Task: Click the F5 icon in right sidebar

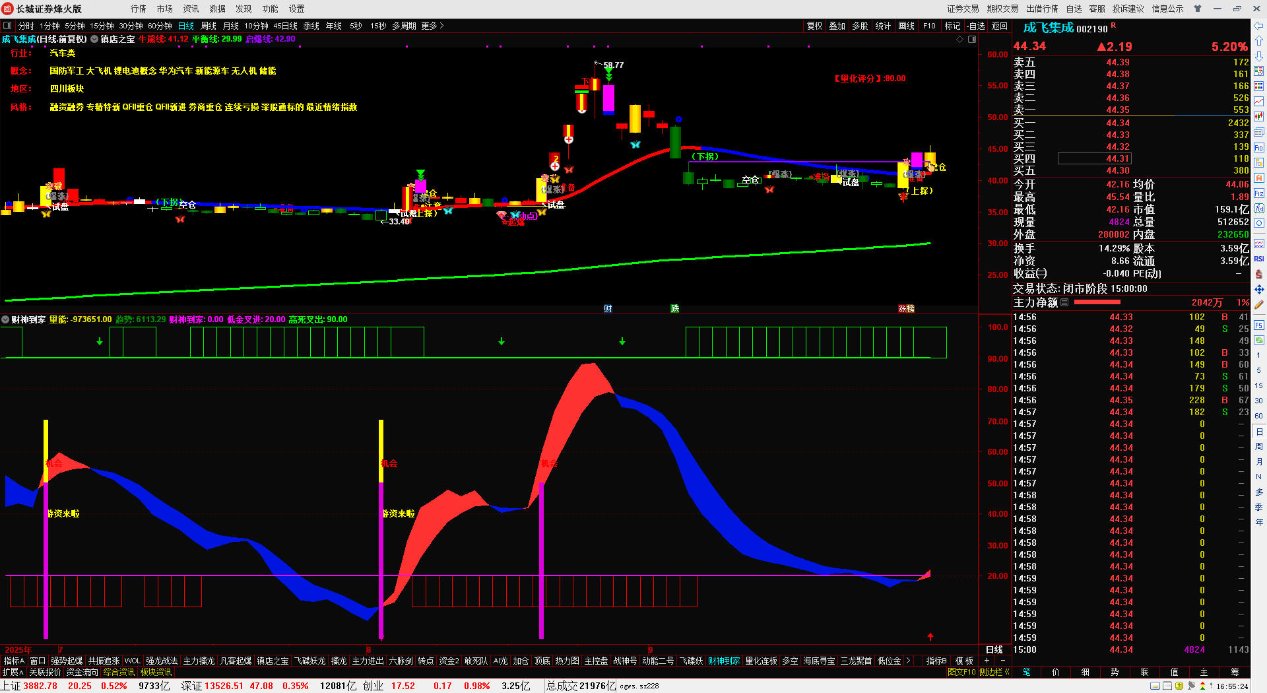Action: (1258, 325)
